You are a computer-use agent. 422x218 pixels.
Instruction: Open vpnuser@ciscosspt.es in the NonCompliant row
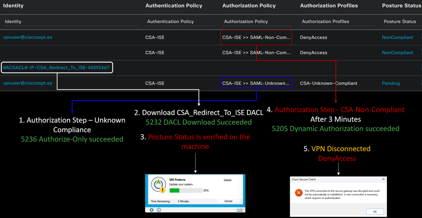tap(28, 37)
